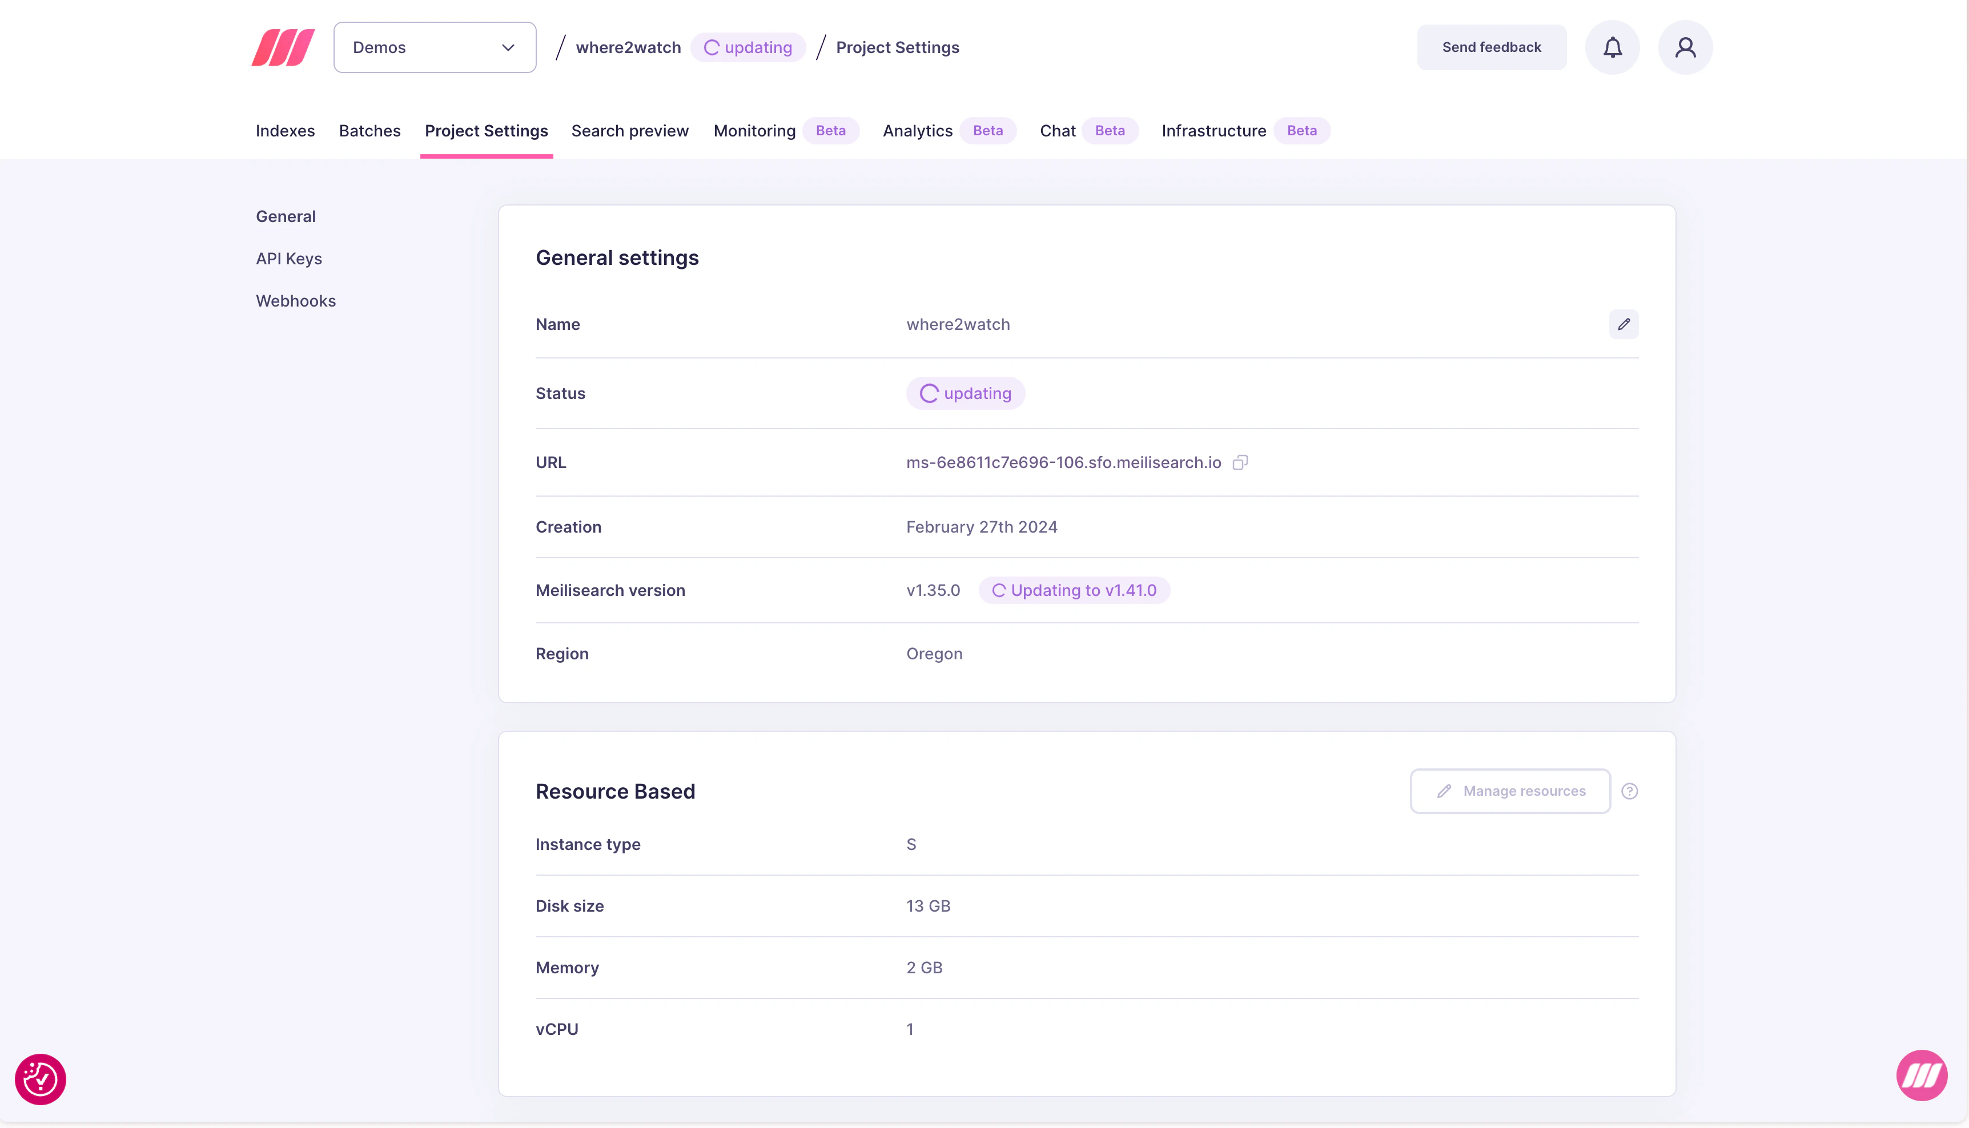Click the help question mark icon
The height and width of the screenshot is (1128, 1969).
[1629, 791]
